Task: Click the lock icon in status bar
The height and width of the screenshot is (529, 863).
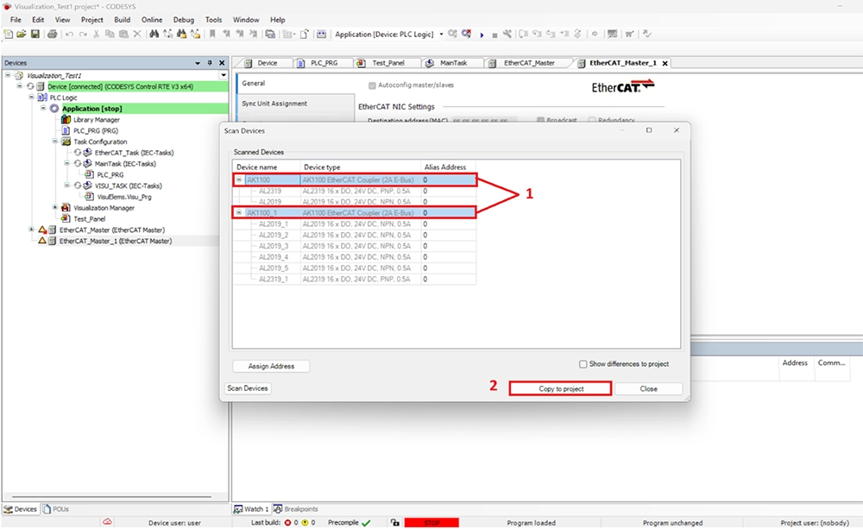Action: [x=394, y=522]
